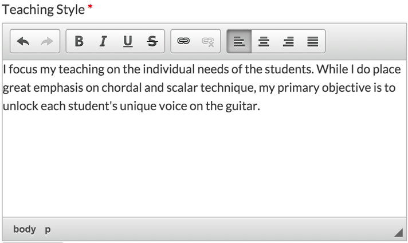Select justify alignment
Image resolution: width=408 pixels, height=243 pixels.
click(x=312, y=41)
